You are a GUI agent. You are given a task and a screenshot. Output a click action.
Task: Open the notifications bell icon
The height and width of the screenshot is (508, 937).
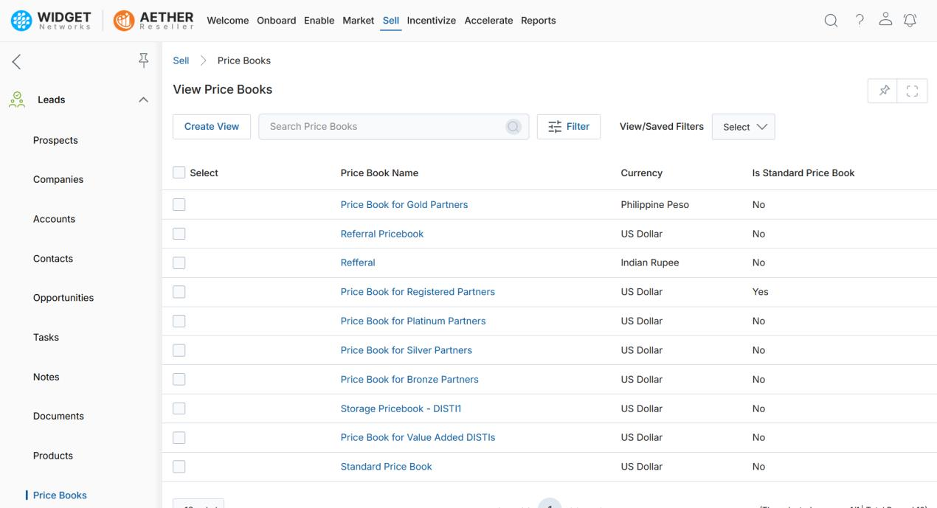click(x=910, y=21)
